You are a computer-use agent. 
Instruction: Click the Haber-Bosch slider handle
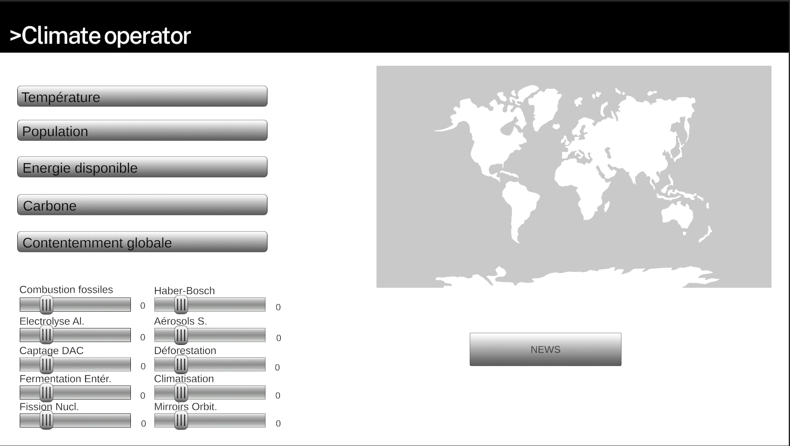pos(181,305)
